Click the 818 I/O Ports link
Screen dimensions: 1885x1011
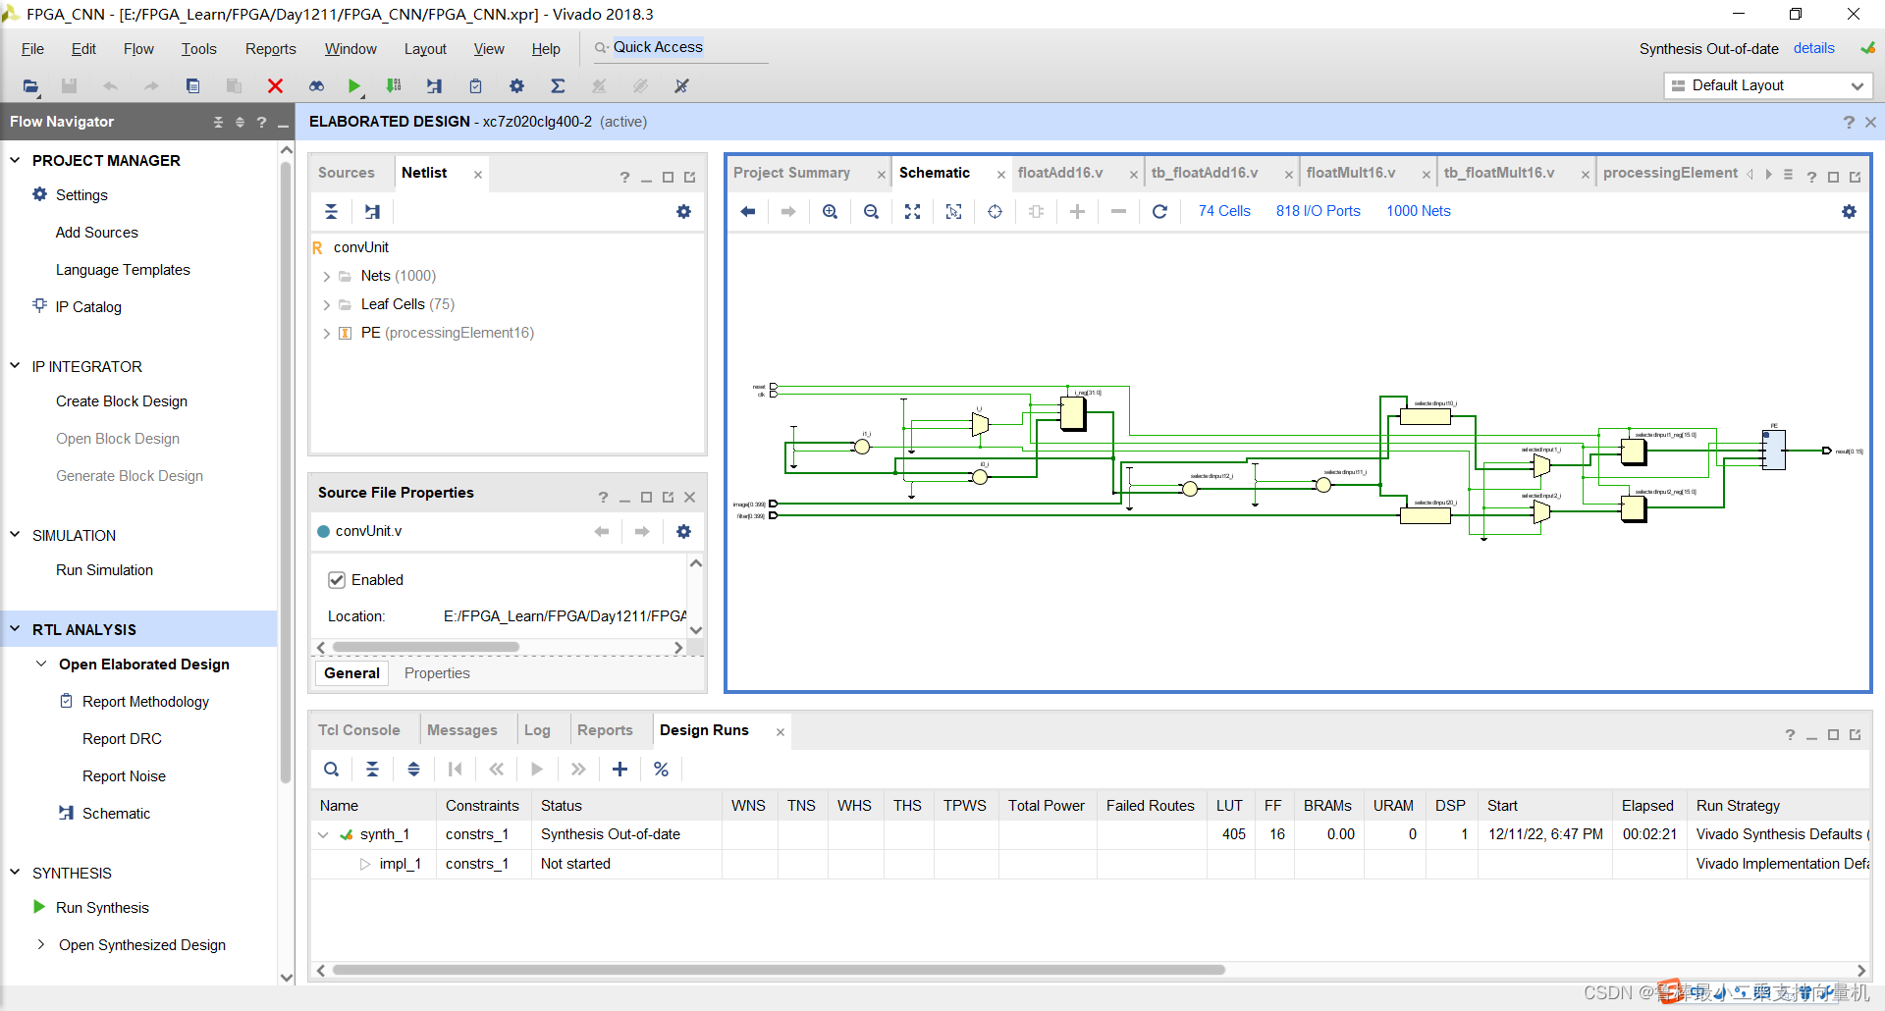[1318, 211]
